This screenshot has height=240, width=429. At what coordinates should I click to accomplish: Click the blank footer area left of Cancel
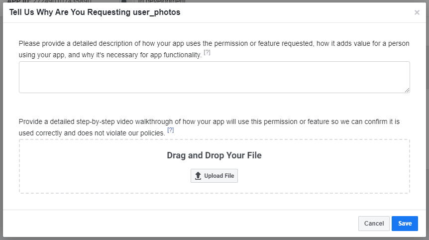coord(174,224)
